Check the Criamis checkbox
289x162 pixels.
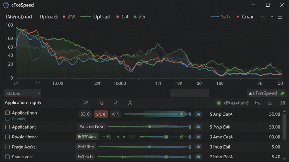7,119
